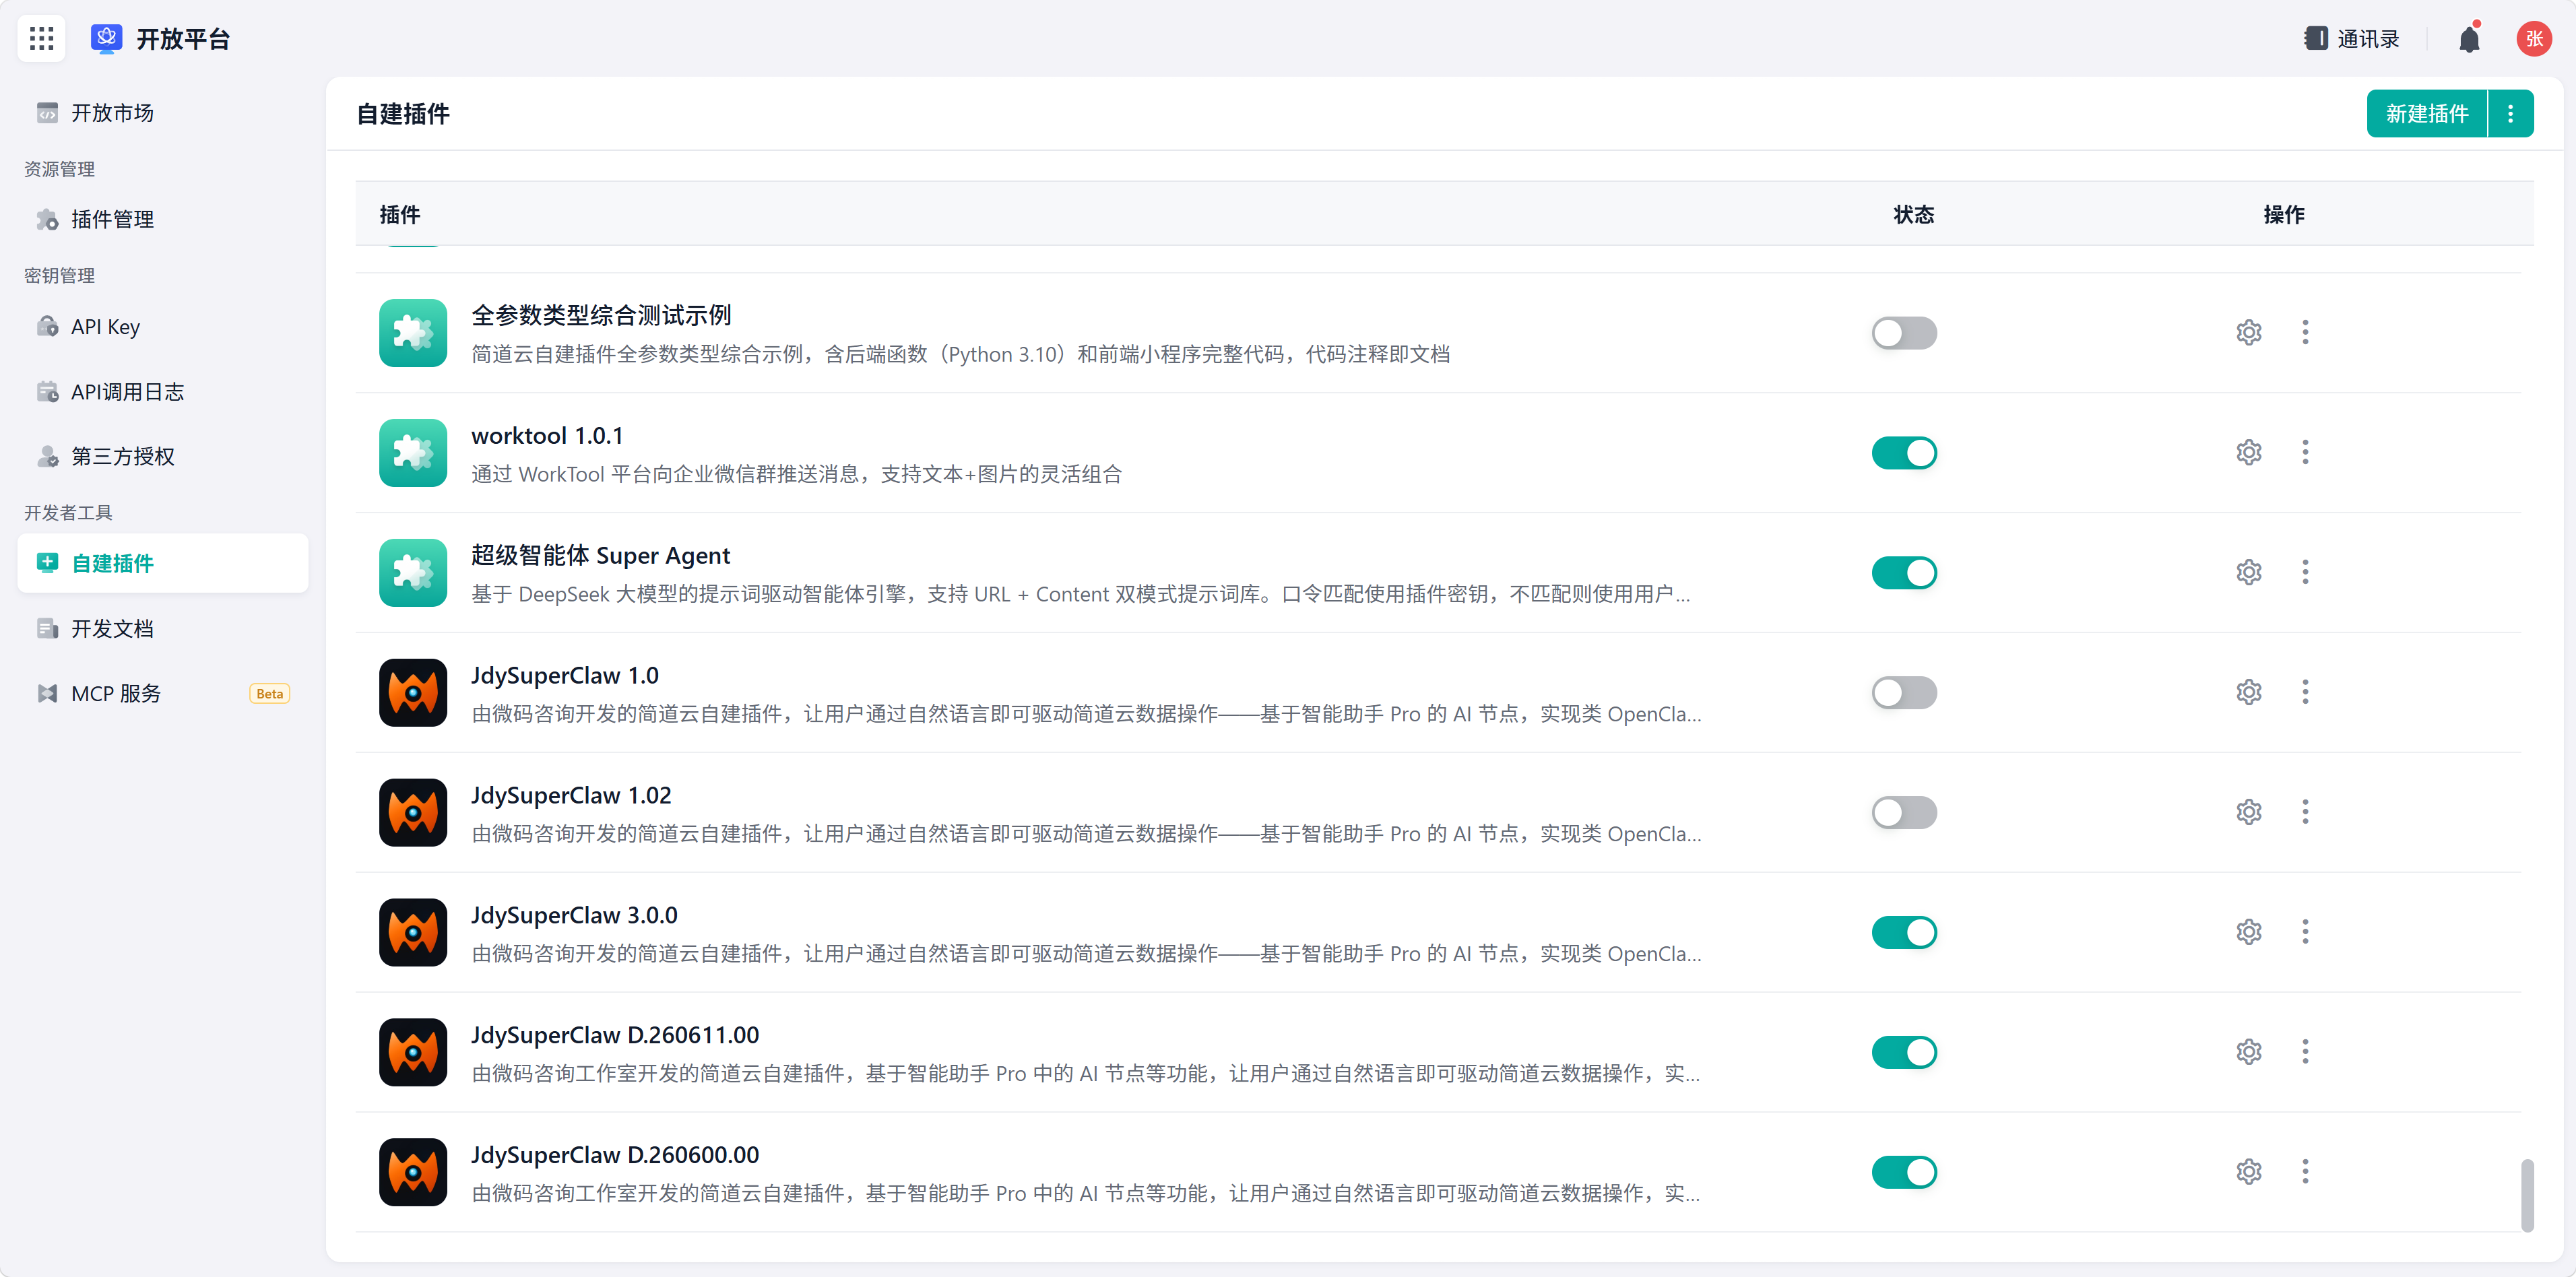Click the 超级智能体 Super Agent plugin icon
The width and height of the screenshot is (2576, 1277).
click(x=413, y=573)
